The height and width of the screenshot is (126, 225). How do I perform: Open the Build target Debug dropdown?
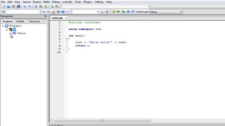point(166,12)
